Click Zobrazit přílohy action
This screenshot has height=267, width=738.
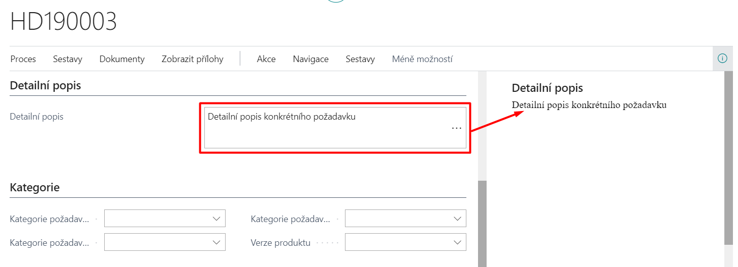pos(192,59)
